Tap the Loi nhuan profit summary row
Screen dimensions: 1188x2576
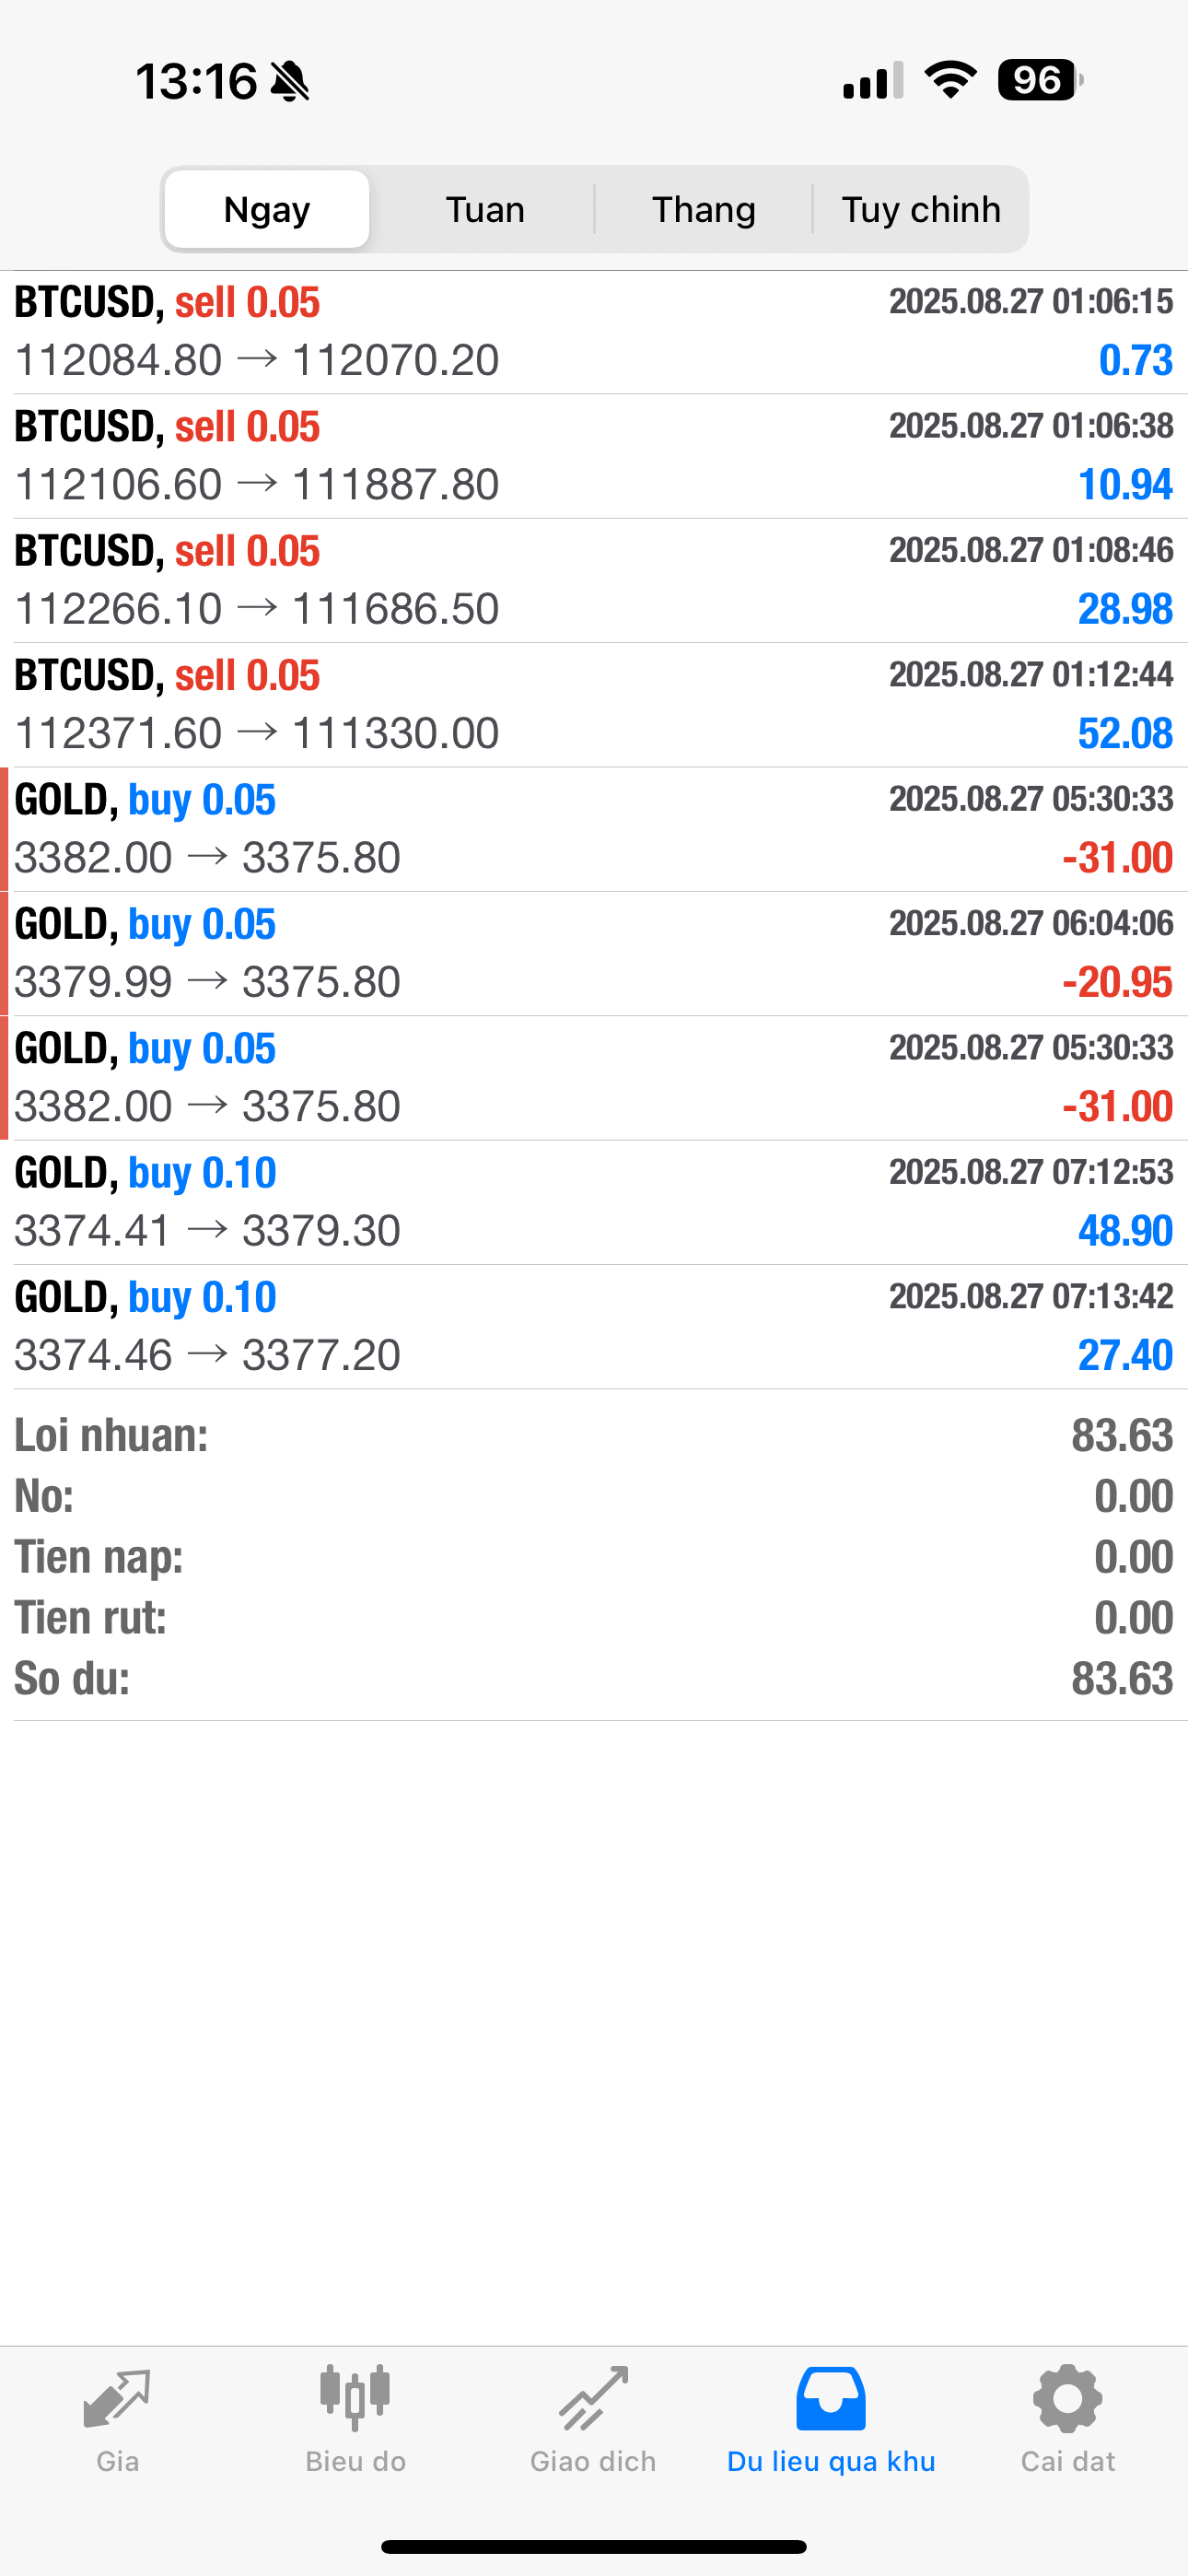pyautogui.click(x=594, y=1436)
